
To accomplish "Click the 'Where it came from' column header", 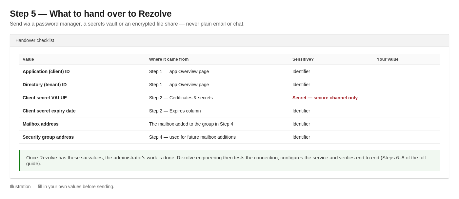I will [169, 59].
